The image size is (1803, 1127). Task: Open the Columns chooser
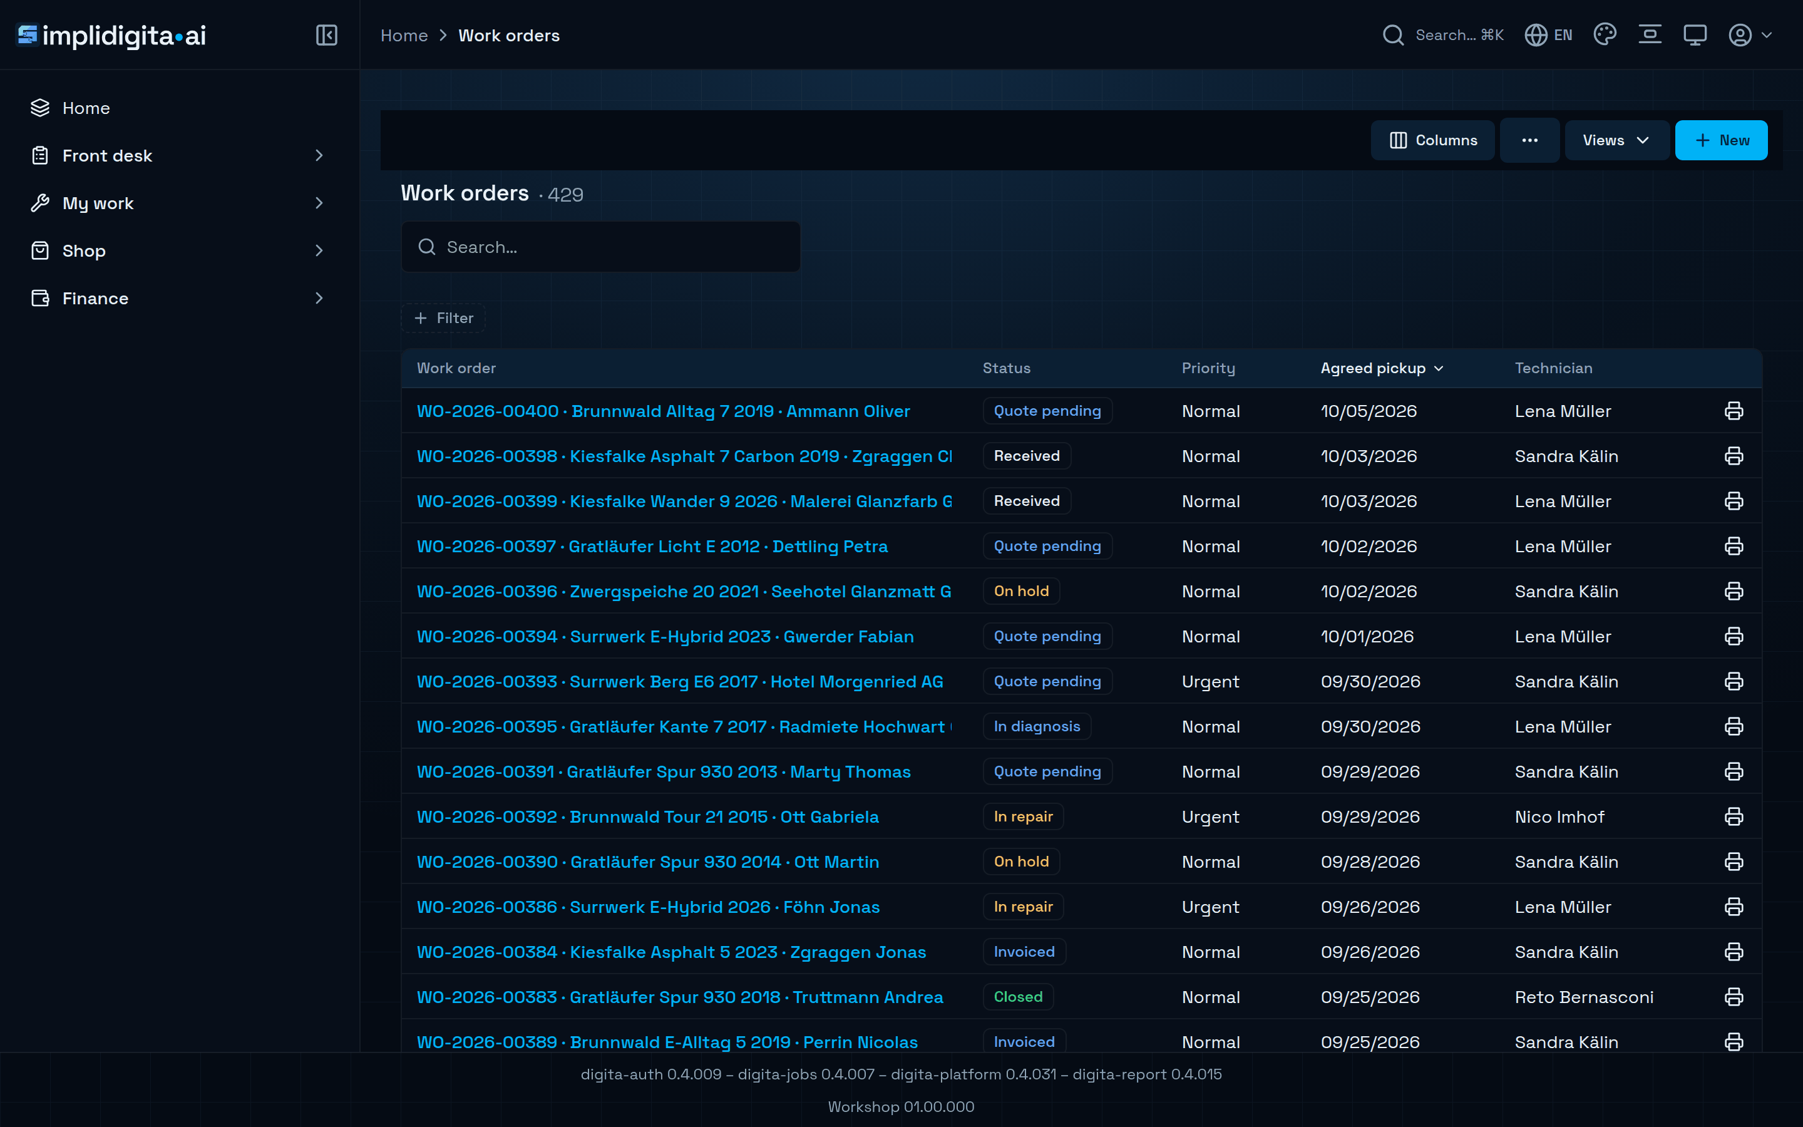tap(1433, 140)
